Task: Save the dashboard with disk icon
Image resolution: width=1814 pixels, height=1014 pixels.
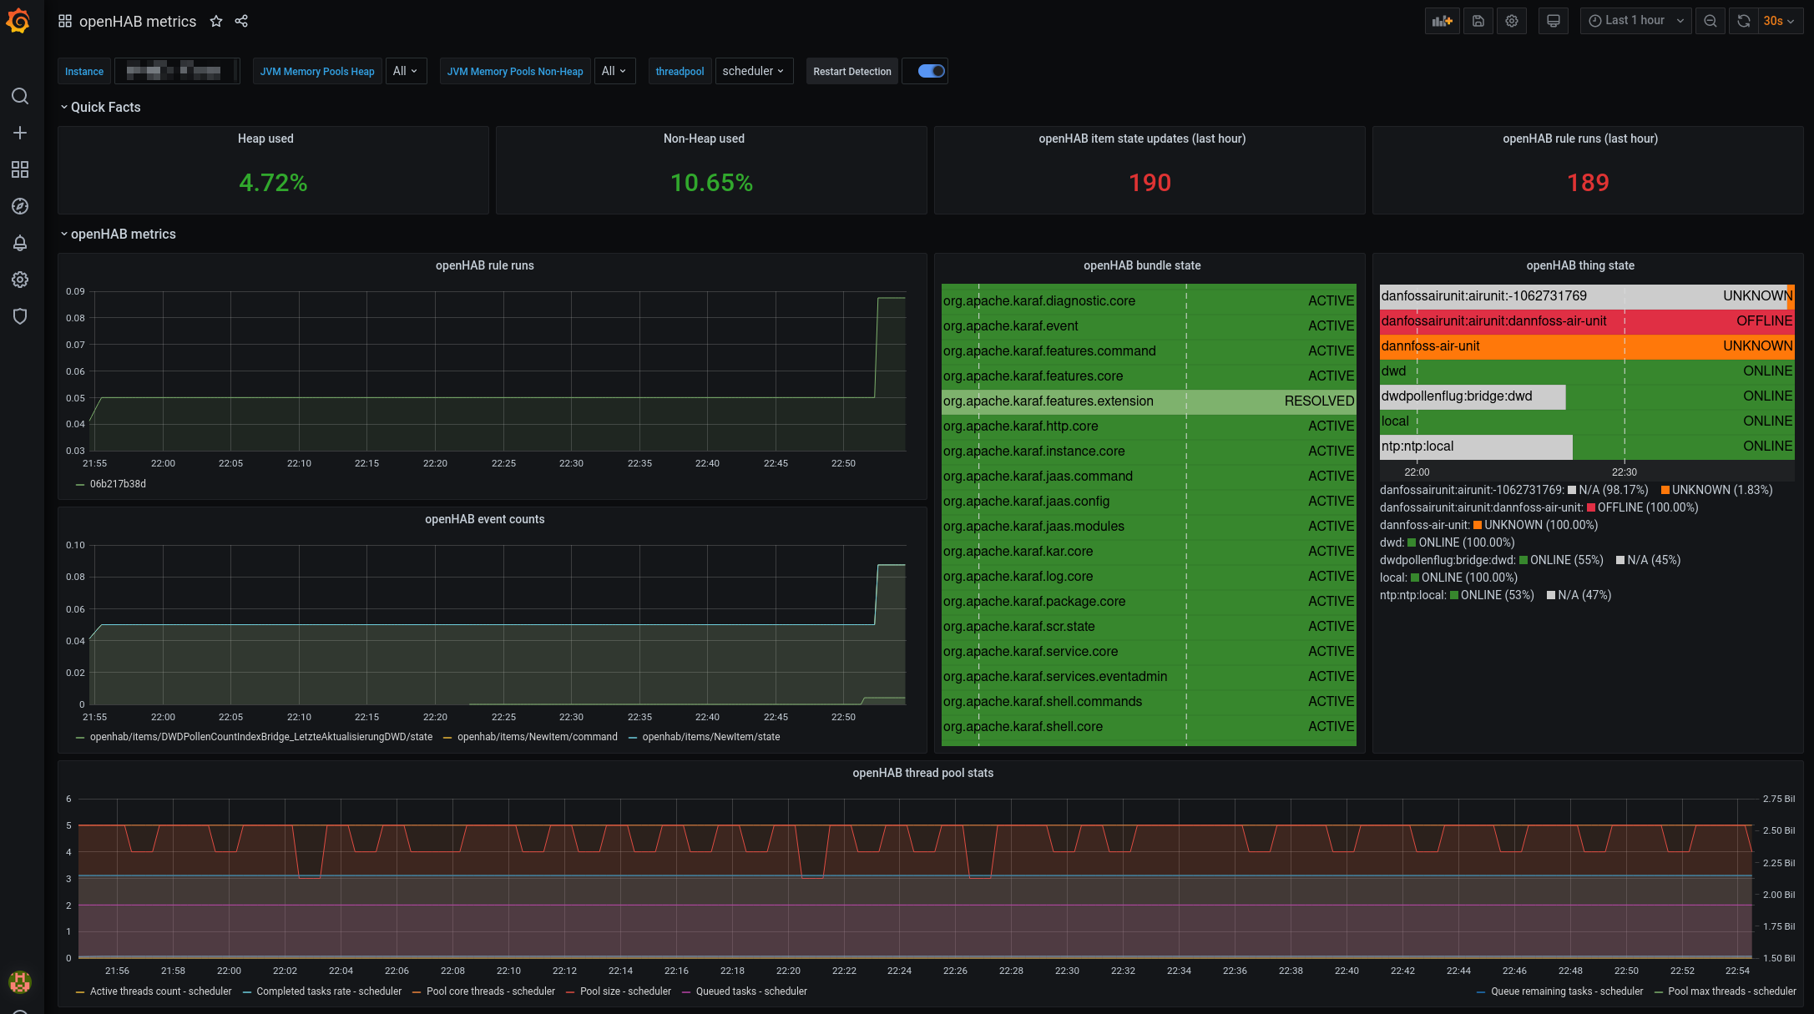Action: coord(1478,21)
